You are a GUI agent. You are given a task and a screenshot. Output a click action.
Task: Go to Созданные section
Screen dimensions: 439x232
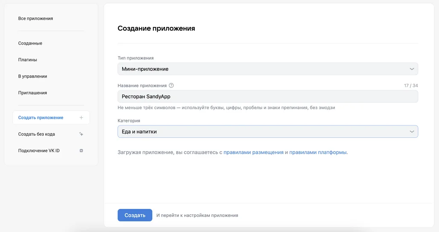click(x=30, y=43)
